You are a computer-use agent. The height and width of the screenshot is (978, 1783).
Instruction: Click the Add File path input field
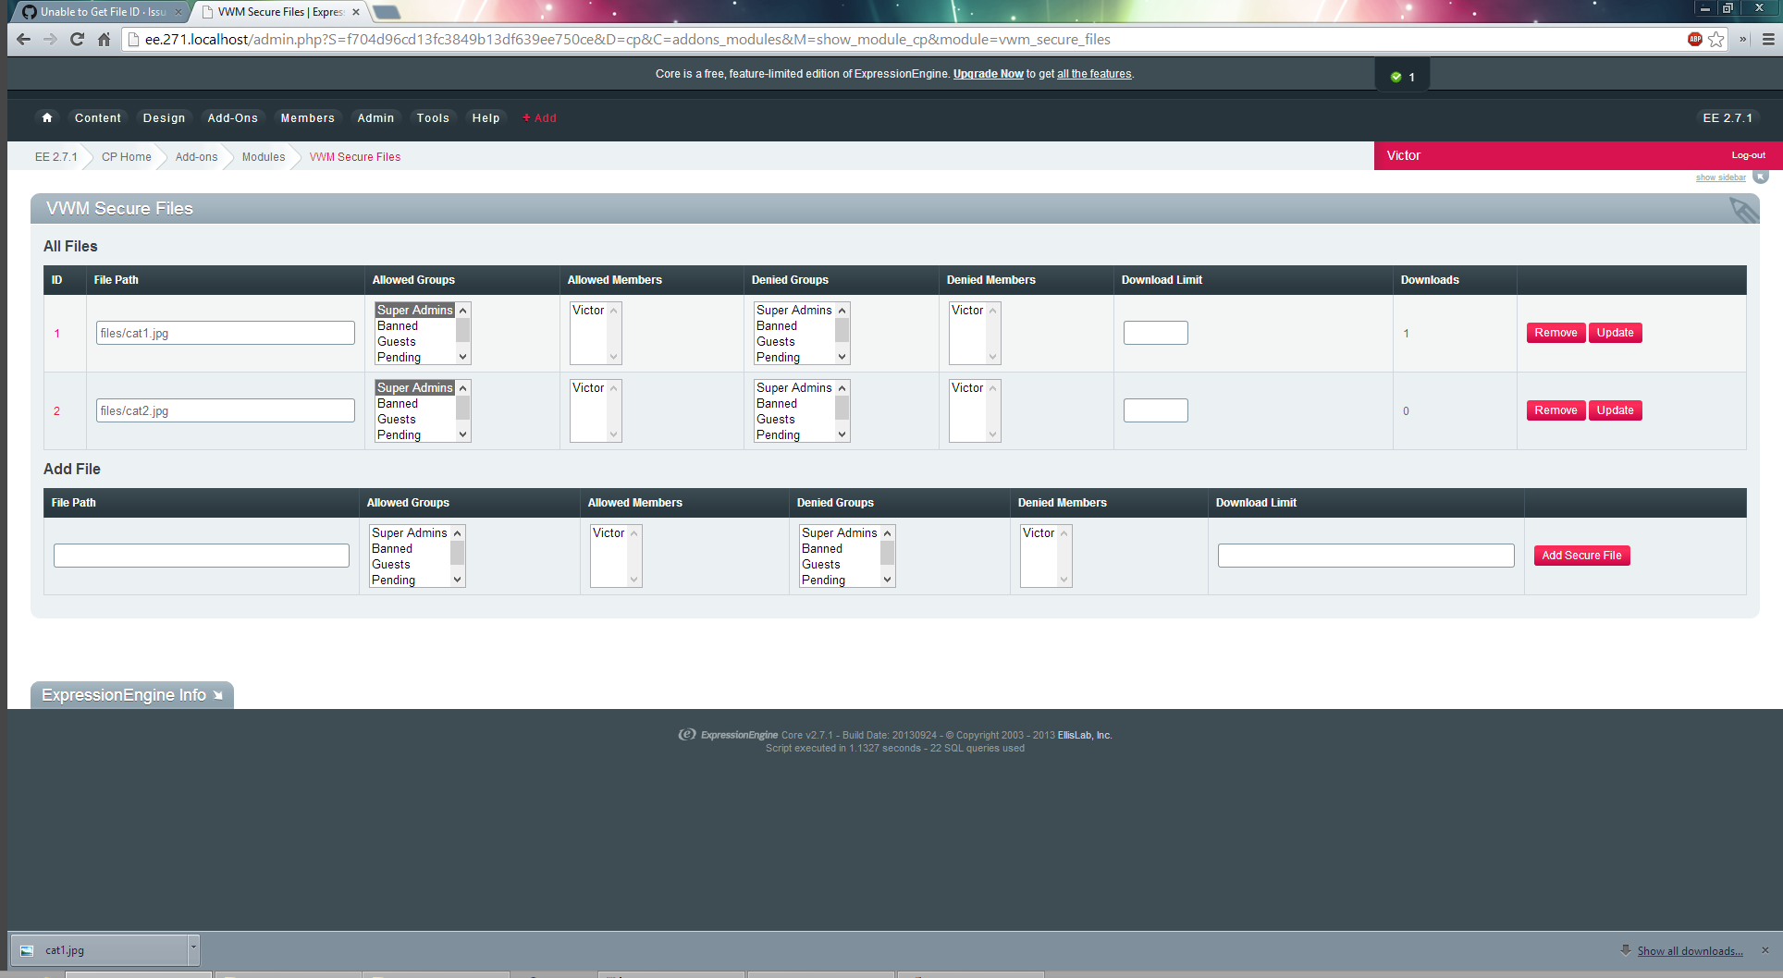(x=202, y=556)
